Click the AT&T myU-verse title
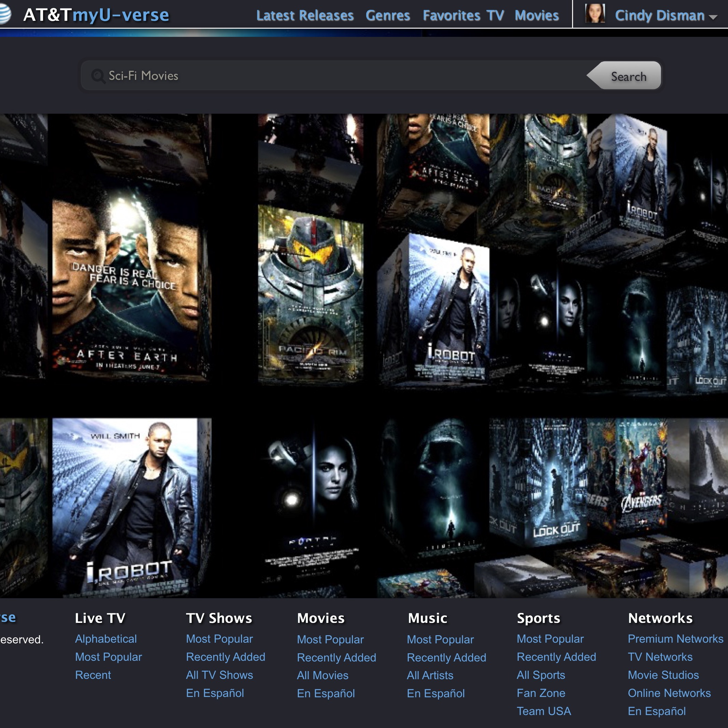Screen dimensions: 728x728 point(96,15)
